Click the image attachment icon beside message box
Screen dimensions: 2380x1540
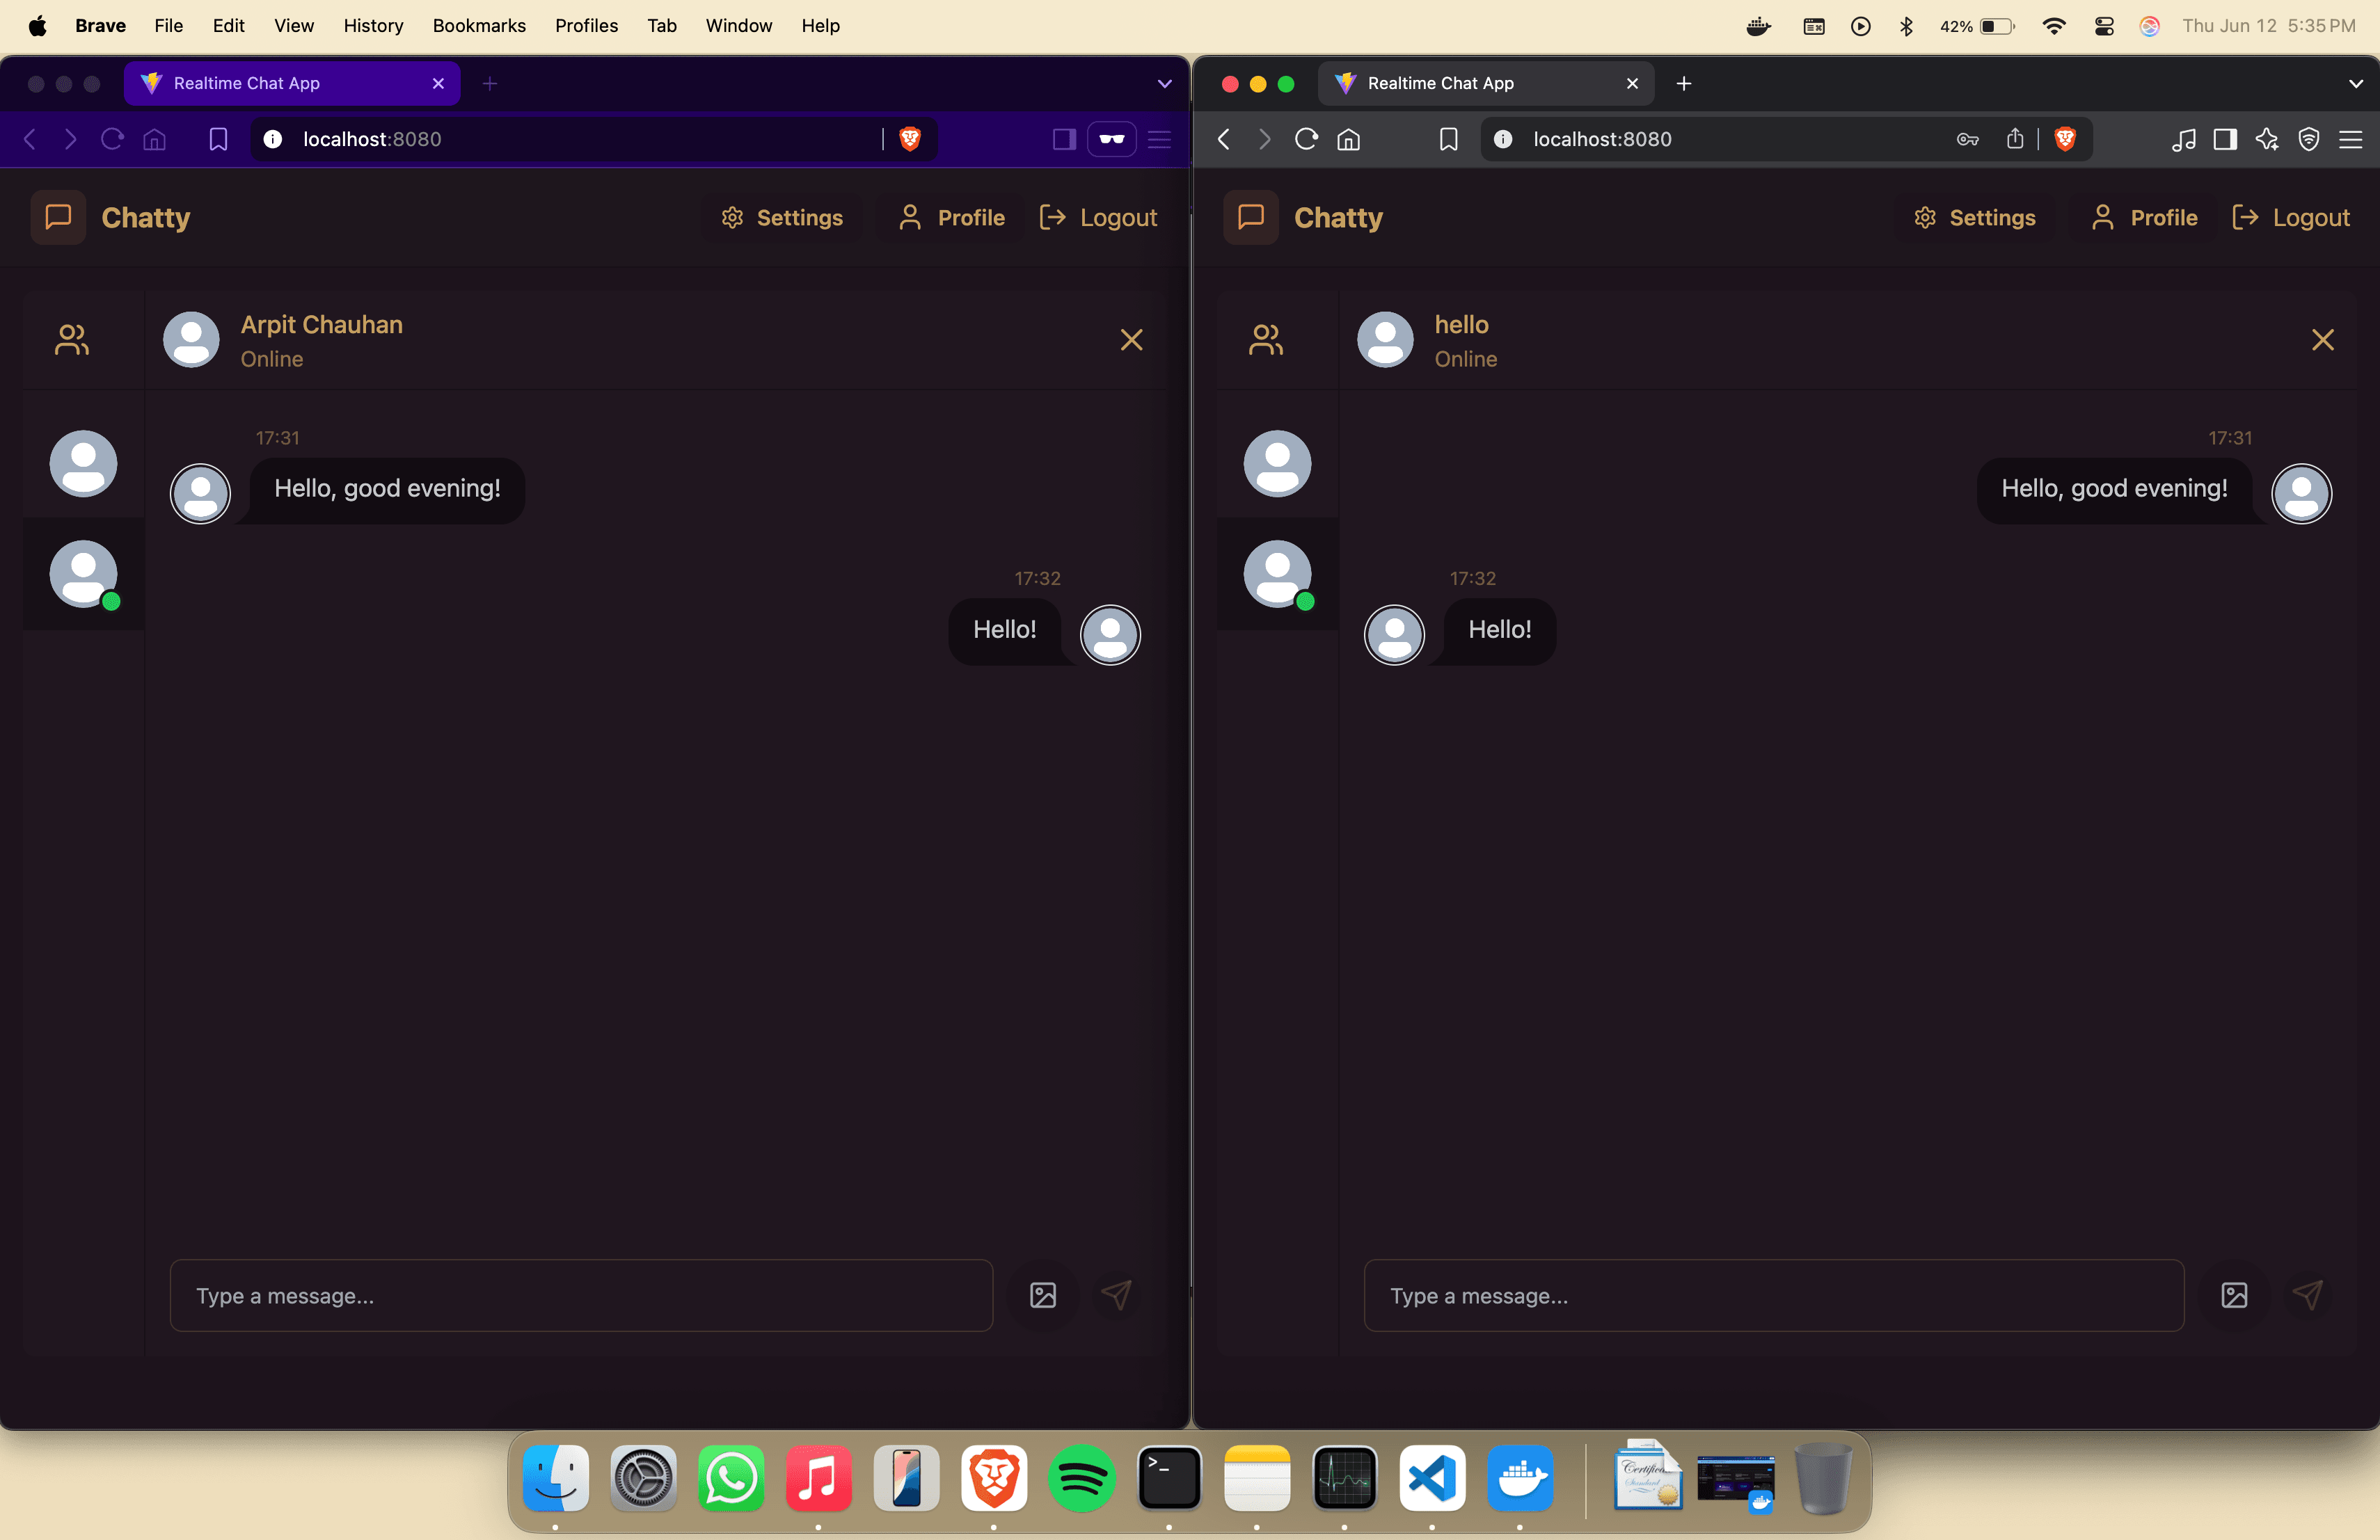click(1042, 1295)
